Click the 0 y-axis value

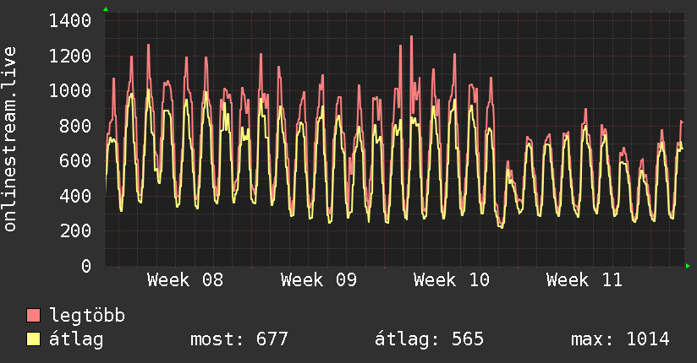(86, 266)
